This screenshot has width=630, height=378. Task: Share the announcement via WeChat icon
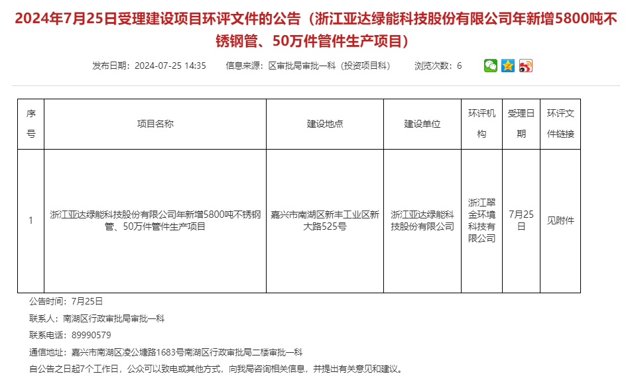coord(490,66)
